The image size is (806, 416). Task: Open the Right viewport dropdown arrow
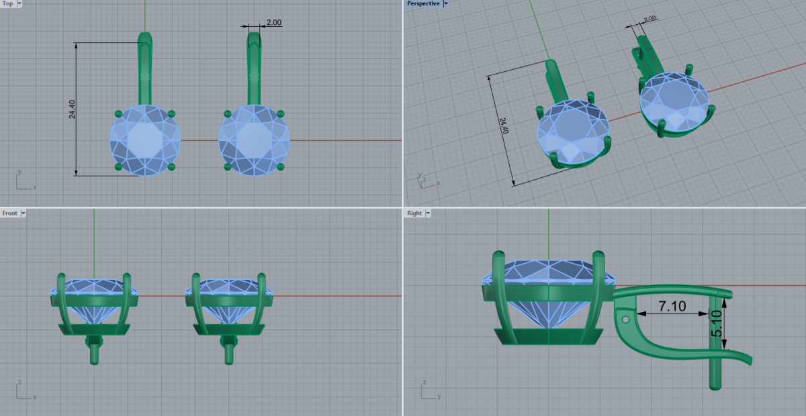[428, 213]
